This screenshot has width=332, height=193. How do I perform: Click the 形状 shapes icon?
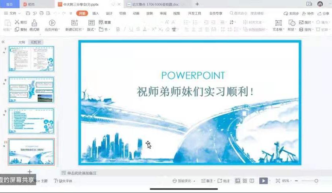pos(292,23)
